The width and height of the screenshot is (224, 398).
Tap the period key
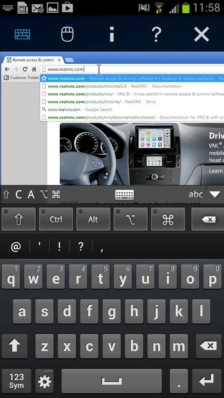coord(179,381)
